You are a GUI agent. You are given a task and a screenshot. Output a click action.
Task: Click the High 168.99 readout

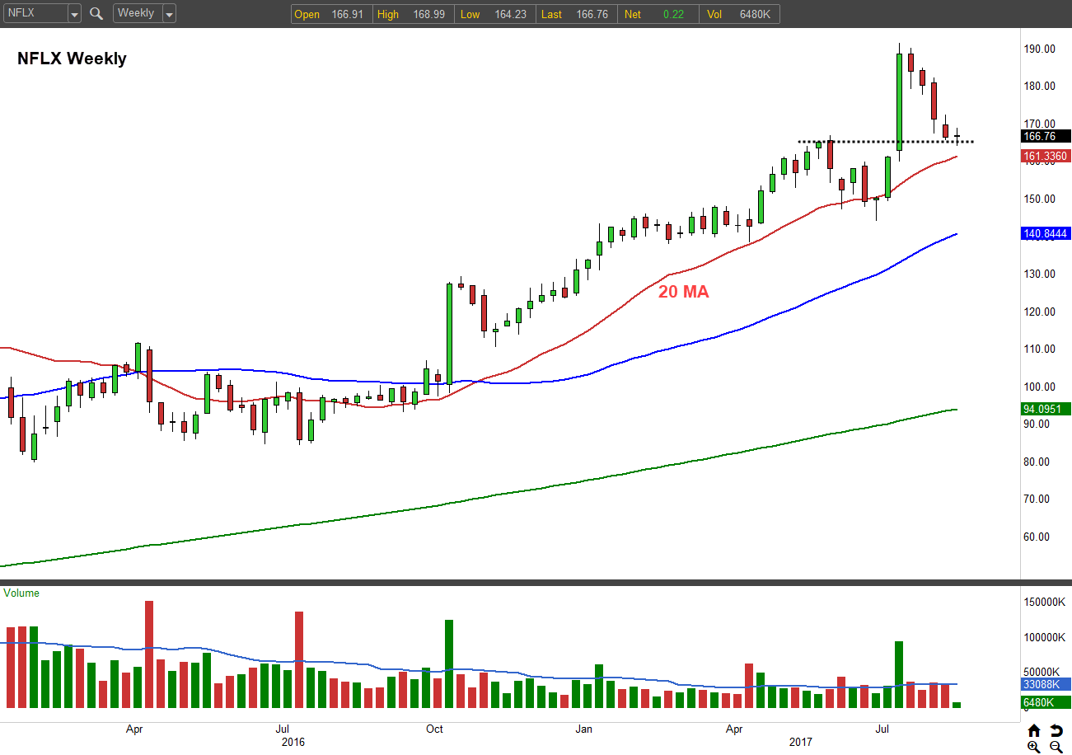point(412,14)
